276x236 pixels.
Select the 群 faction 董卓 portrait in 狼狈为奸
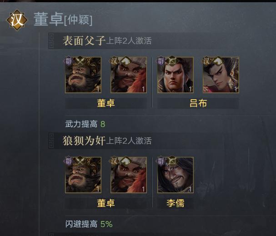(x=83, y=175)
